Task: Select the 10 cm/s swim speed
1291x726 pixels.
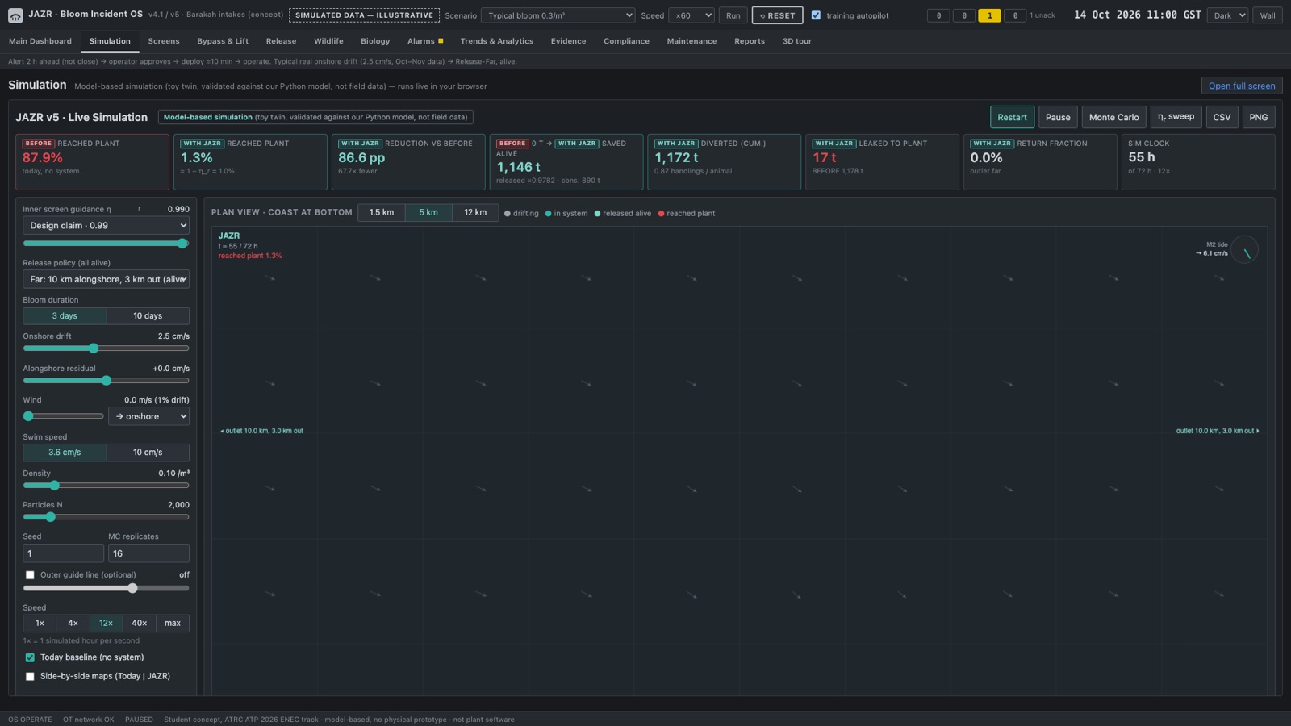Action: (148, 453)
